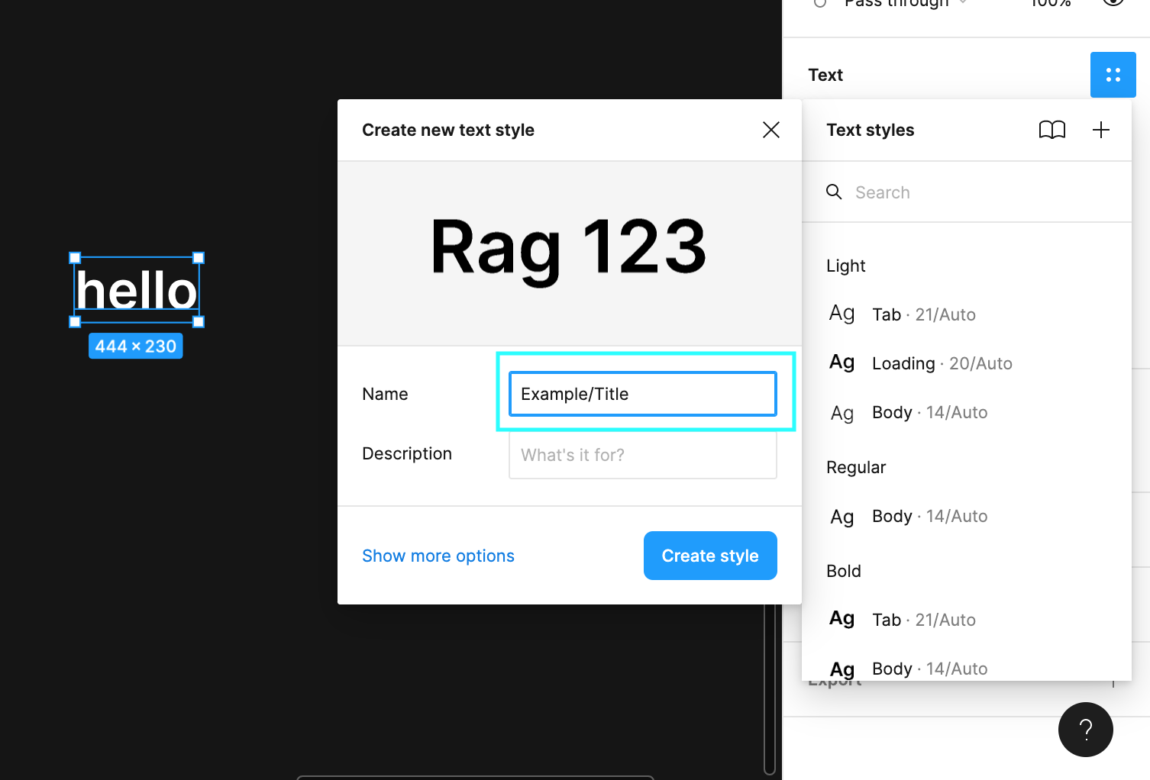Viewport: 1150px width, 780px height.
Task: Click the Text section heading
Action: click(825, 75)
